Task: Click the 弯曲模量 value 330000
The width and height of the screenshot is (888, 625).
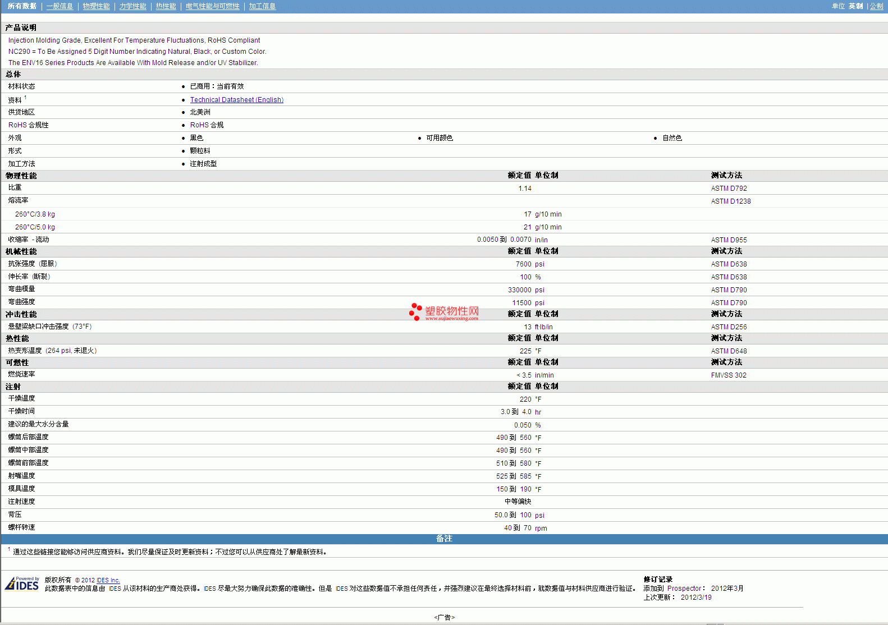Action: pyautogui.click(x=519, y=290)
